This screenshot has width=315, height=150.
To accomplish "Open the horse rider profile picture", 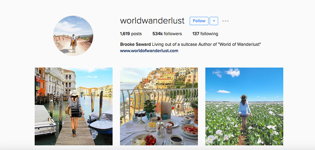I will click(73, 36).
